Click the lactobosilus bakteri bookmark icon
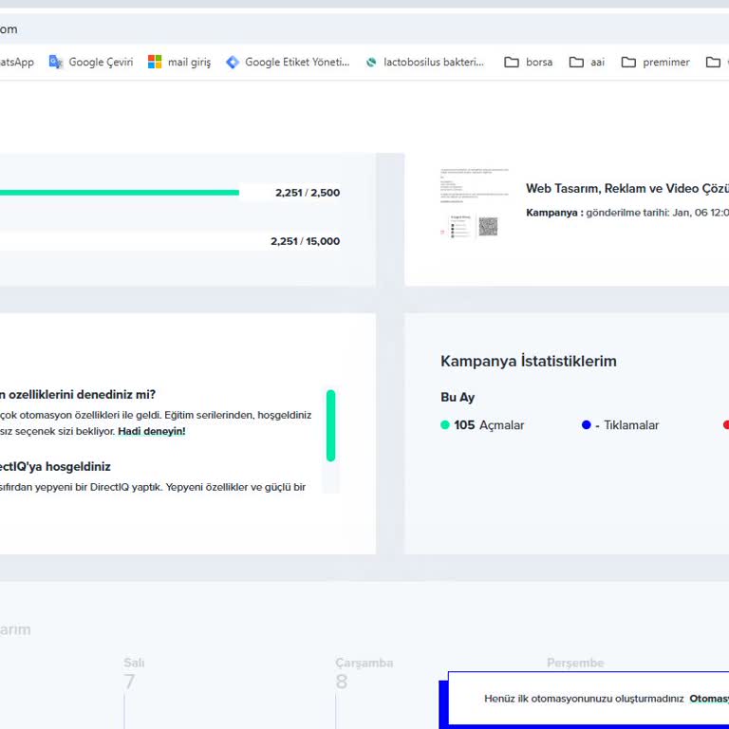Screen dimensions: 729x729 click(371, 62)
